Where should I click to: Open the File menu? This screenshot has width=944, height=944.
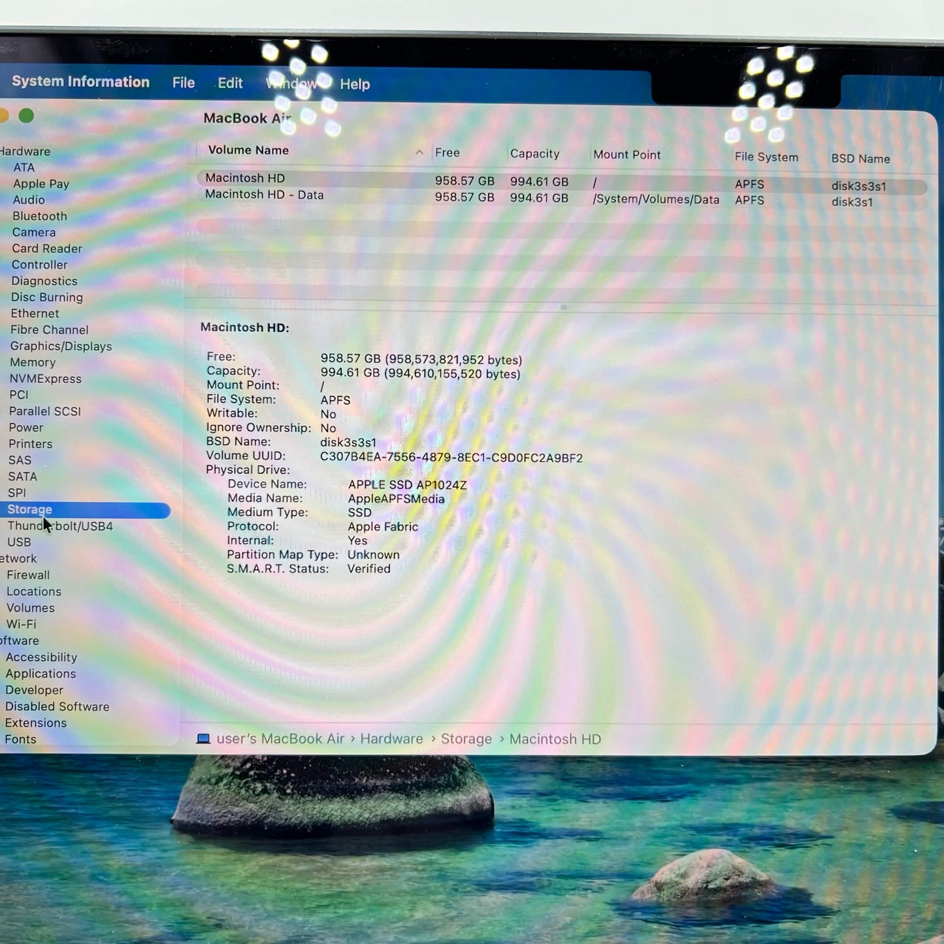184,83
